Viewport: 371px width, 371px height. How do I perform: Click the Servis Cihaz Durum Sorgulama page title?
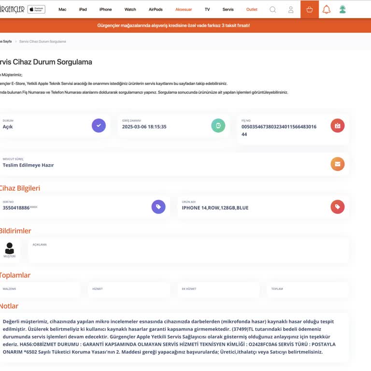46,62
